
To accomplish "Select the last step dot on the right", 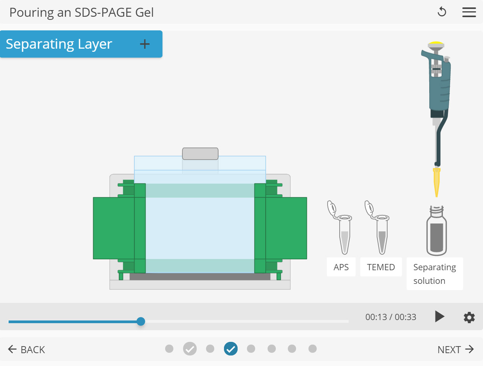I will [312, 349].
